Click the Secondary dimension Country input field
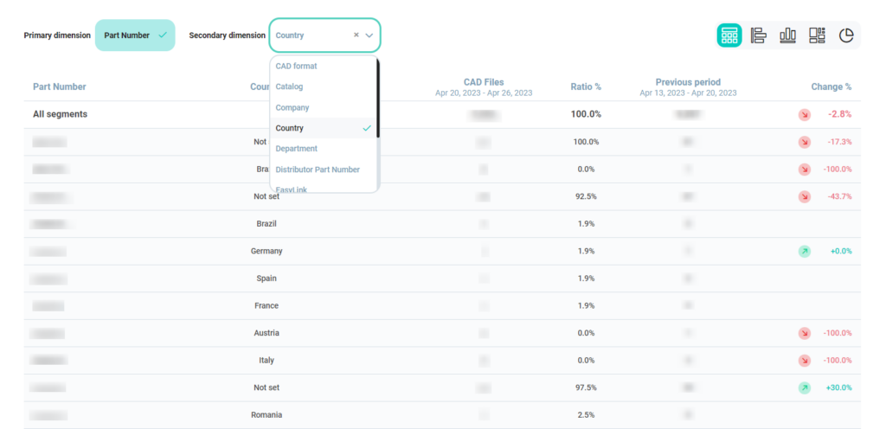Screen dimensions: 886x429 [x=311, y=35]
